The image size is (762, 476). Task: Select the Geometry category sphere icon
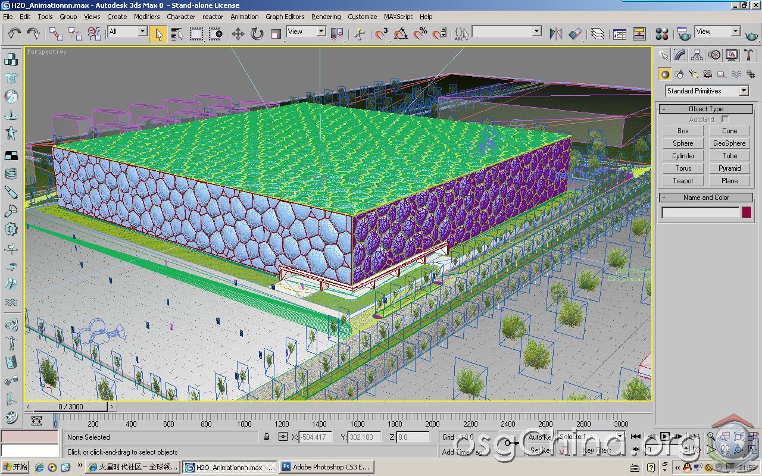(665, 74)
